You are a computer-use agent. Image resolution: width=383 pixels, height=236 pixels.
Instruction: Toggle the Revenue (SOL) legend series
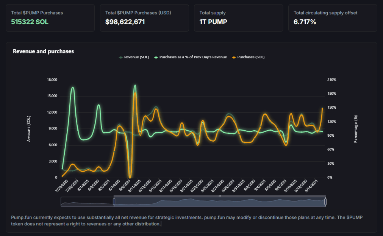click(134, 57)
